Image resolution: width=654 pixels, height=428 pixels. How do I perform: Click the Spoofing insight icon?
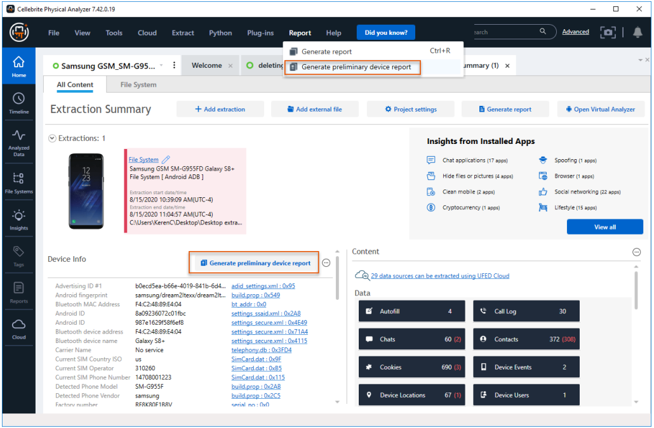(x=543, y=160)
